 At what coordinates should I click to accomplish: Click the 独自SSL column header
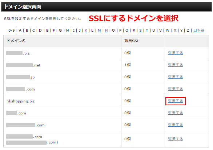(x=132, y=41)
